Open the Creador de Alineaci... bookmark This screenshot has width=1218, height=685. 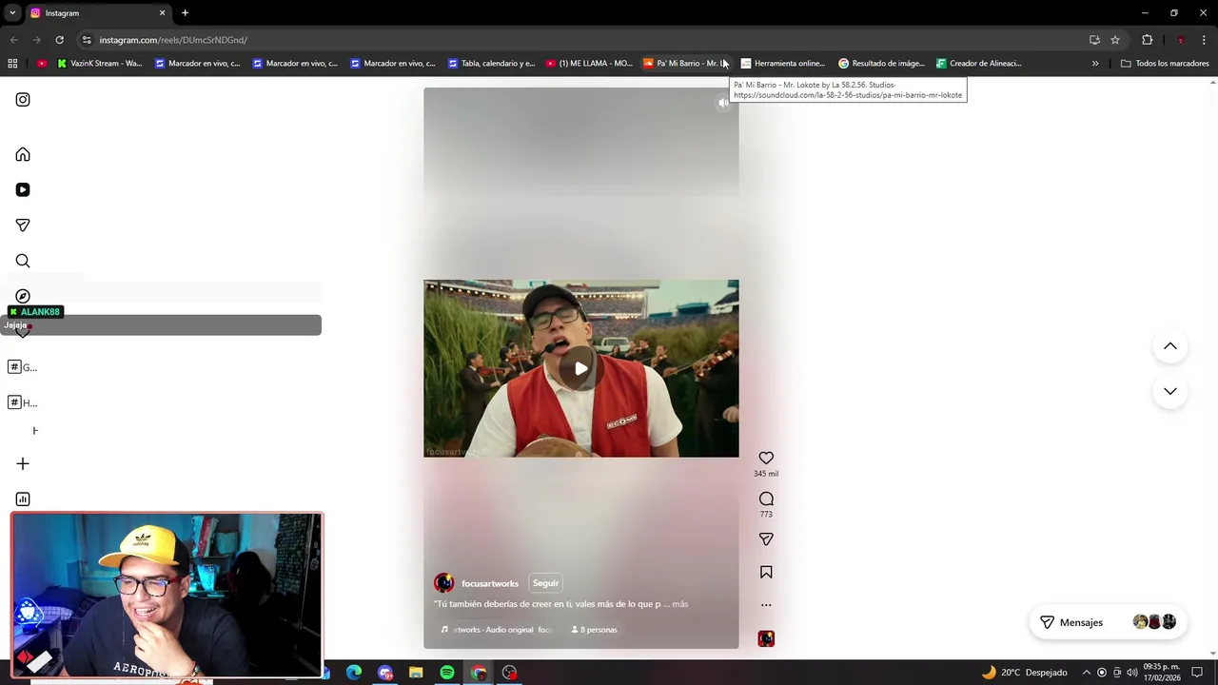(x=979, y=64)
